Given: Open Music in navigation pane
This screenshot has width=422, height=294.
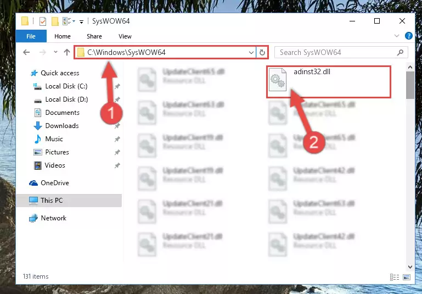Looking at the screenshot, I should (x=54, y=139).
